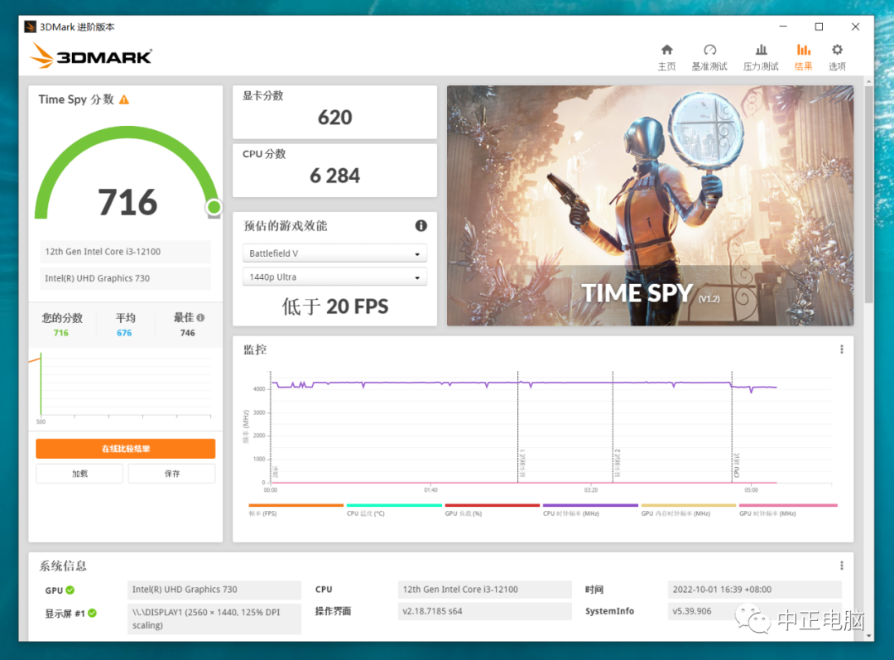This screenshot has width=894, height=660.
Task: Click the info icon beside 最佳
Action: 200,318
